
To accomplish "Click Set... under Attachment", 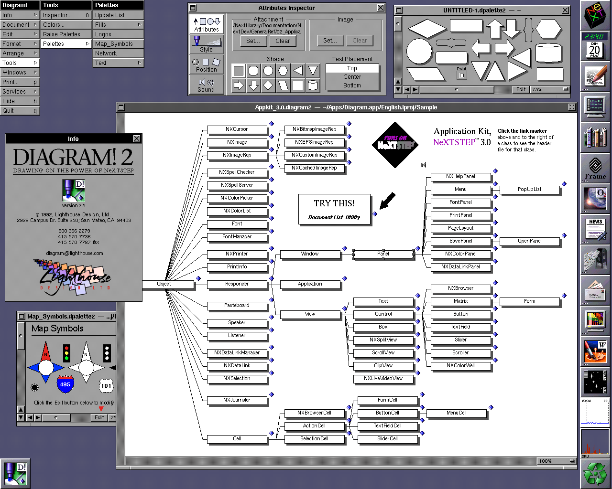I will pos(253,41).
